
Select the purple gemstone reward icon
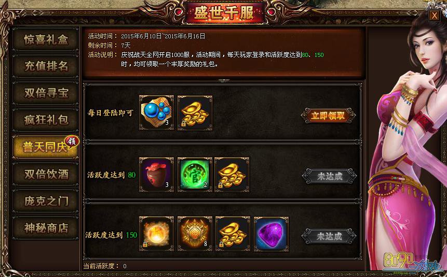point(272,234)
